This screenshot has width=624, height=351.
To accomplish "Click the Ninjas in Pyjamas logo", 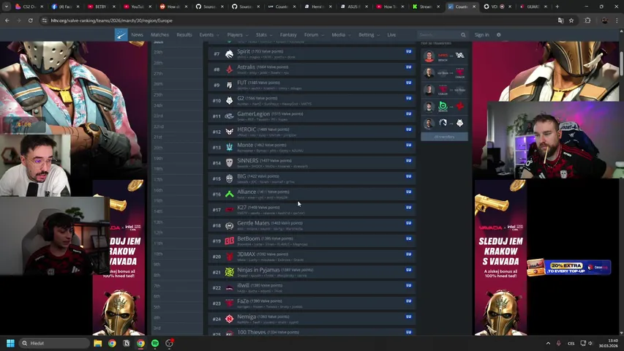I will pos(229,272).
